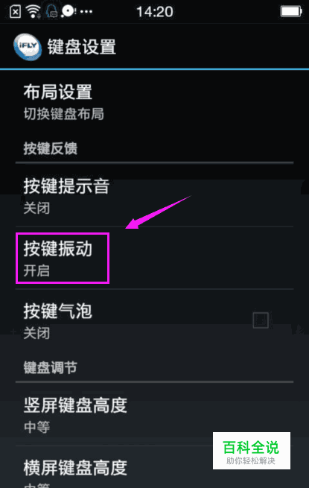
Task: Toggle 按键提示音 key sound setting
Action: click(x=154, y=195)
